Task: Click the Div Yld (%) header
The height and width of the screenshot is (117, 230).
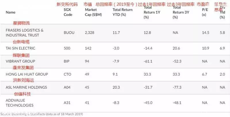Action: [x=222, y=12]
